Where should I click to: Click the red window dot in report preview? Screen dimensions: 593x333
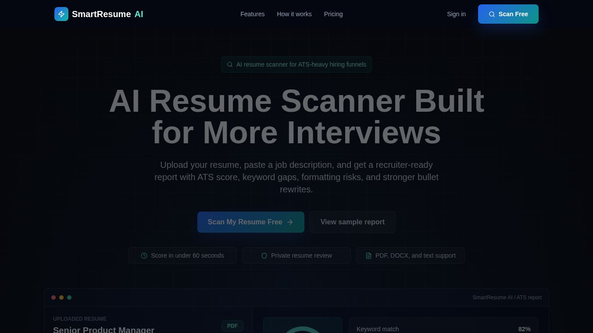coord(54,298)
